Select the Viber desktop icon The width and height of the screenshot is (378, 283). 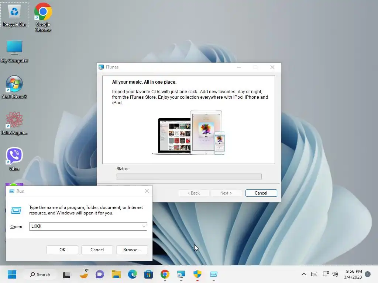click(x=14, y=159)
